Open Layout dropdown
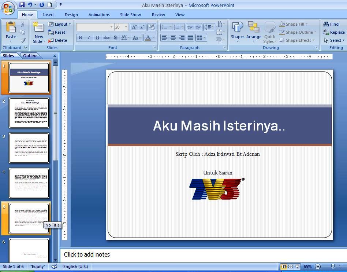Image resolution: width=347 pixels, height=272 pixels. pyautogui.click(x=59, y=24)
